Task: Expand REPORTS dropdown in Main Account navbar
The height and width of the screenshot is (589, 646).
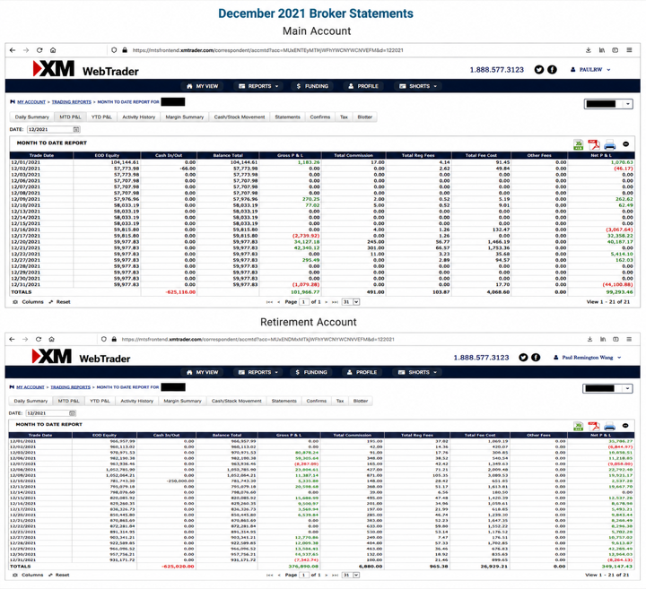Action: click(258, 86)
